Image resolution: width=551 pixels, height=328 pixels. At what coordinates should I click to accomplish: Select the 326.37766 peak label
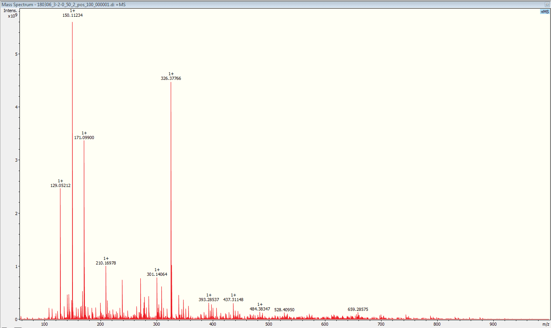click(171, 78)
